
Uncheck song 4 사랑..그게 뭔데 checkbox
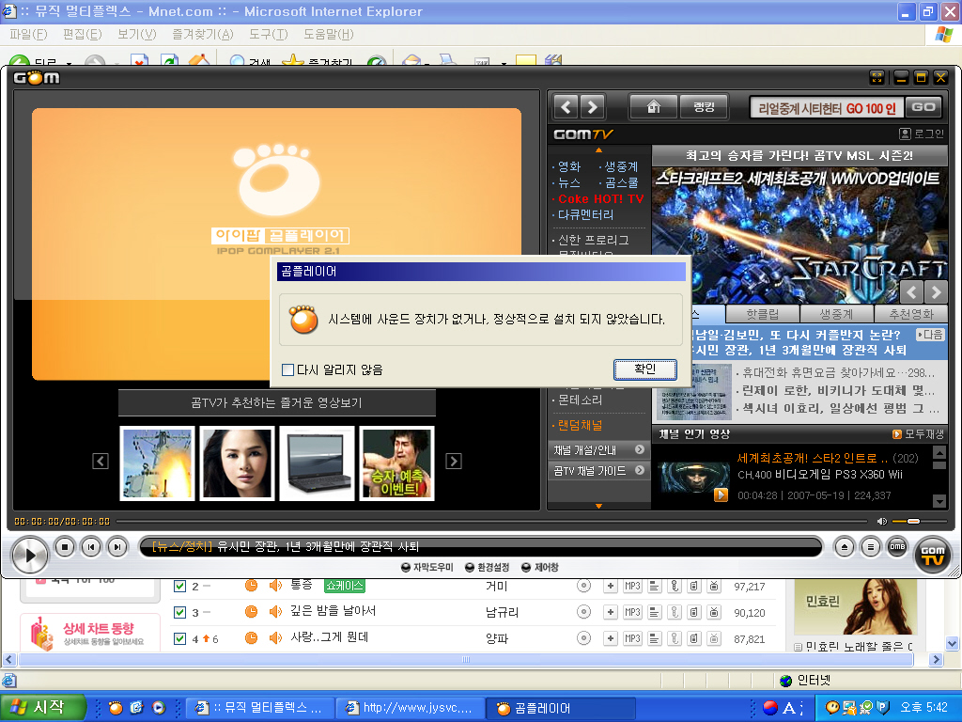pyautogui.click(x=179, y=638)
